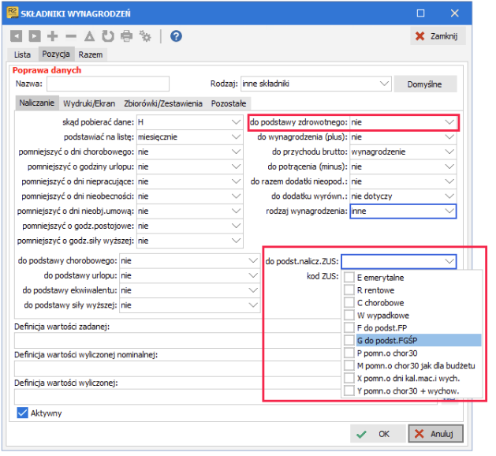Go to previous record arrow icon
The image size is (496, 456).
click(16, 36)
